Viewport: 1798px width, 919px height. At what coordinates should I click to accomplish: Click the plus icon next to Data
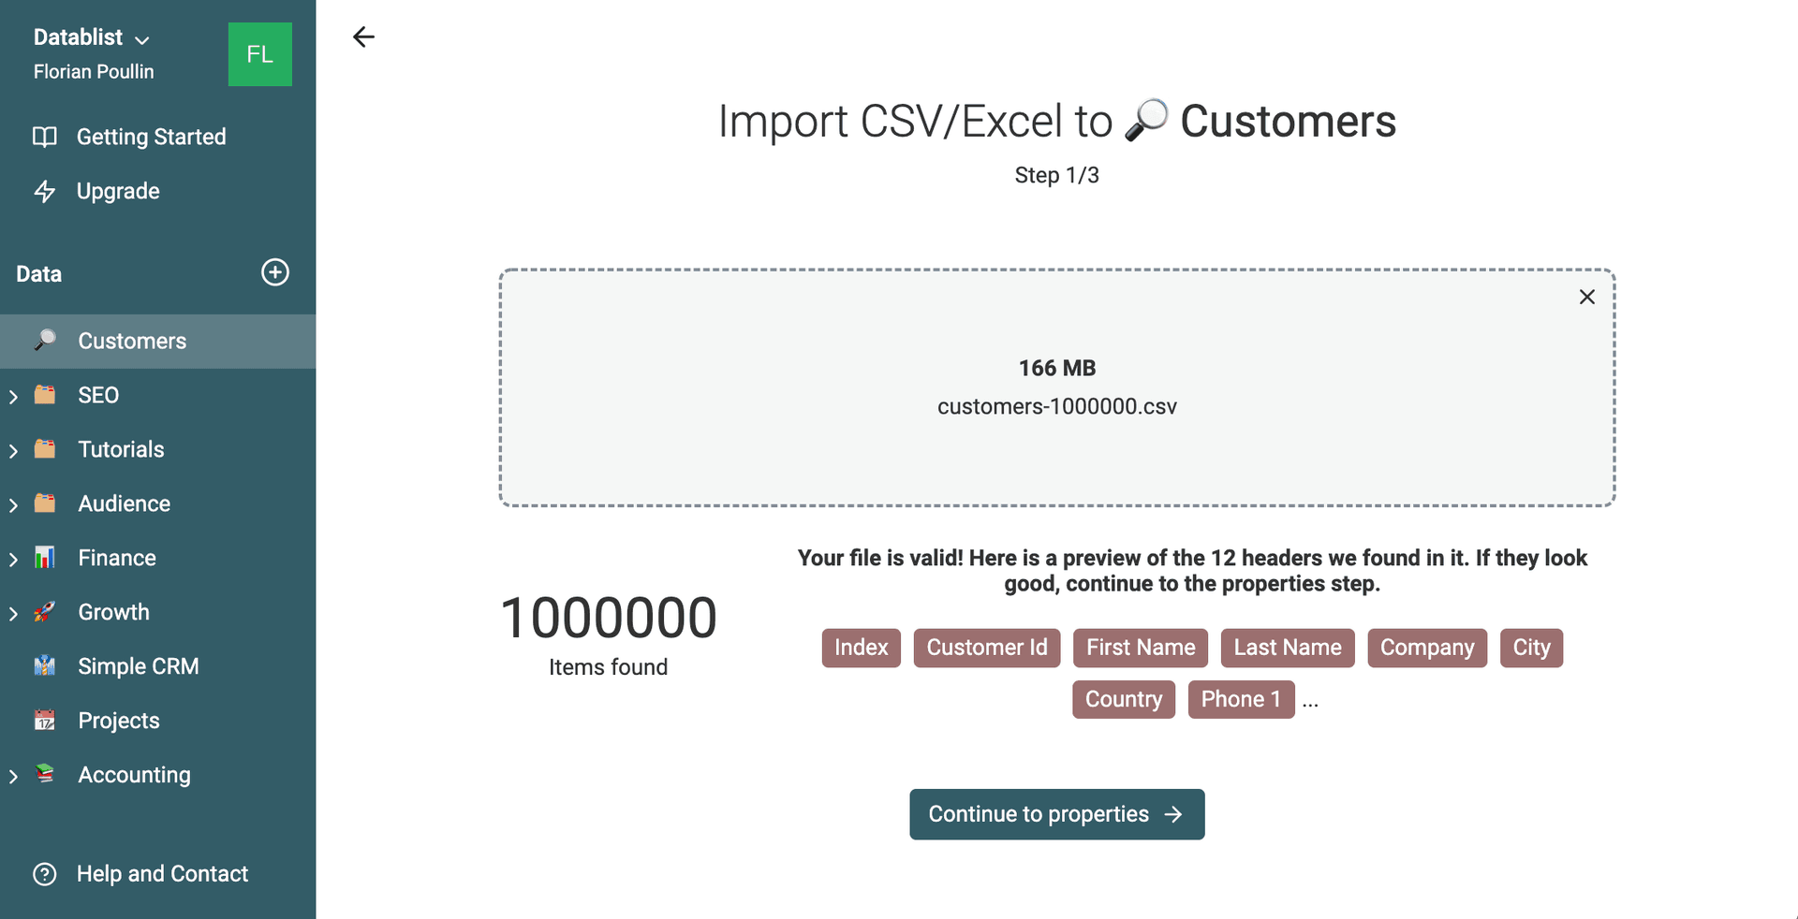click(x=274, y=272)
